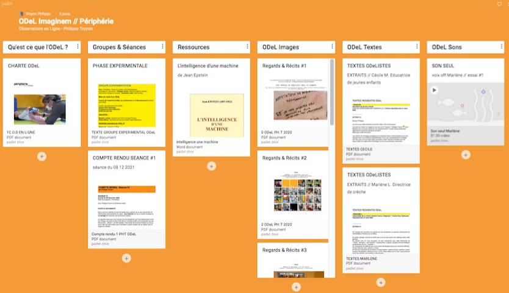This screenshot has height=293, width=509.
Task: Add a post under the ODeL Textes column
Action: [x=381, y=283]
